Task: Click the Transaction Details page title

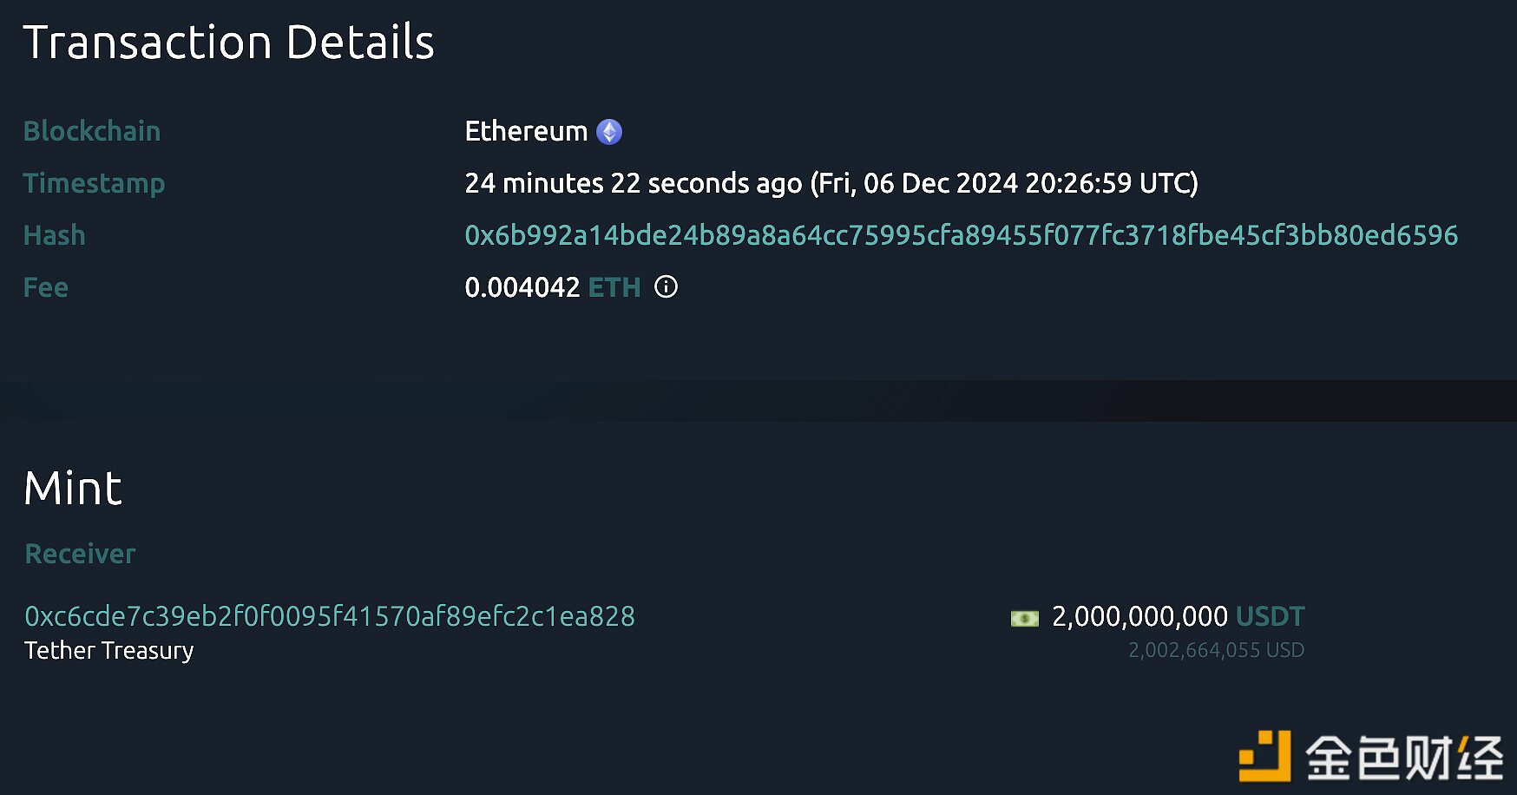Action: click(x=230, y=40)
